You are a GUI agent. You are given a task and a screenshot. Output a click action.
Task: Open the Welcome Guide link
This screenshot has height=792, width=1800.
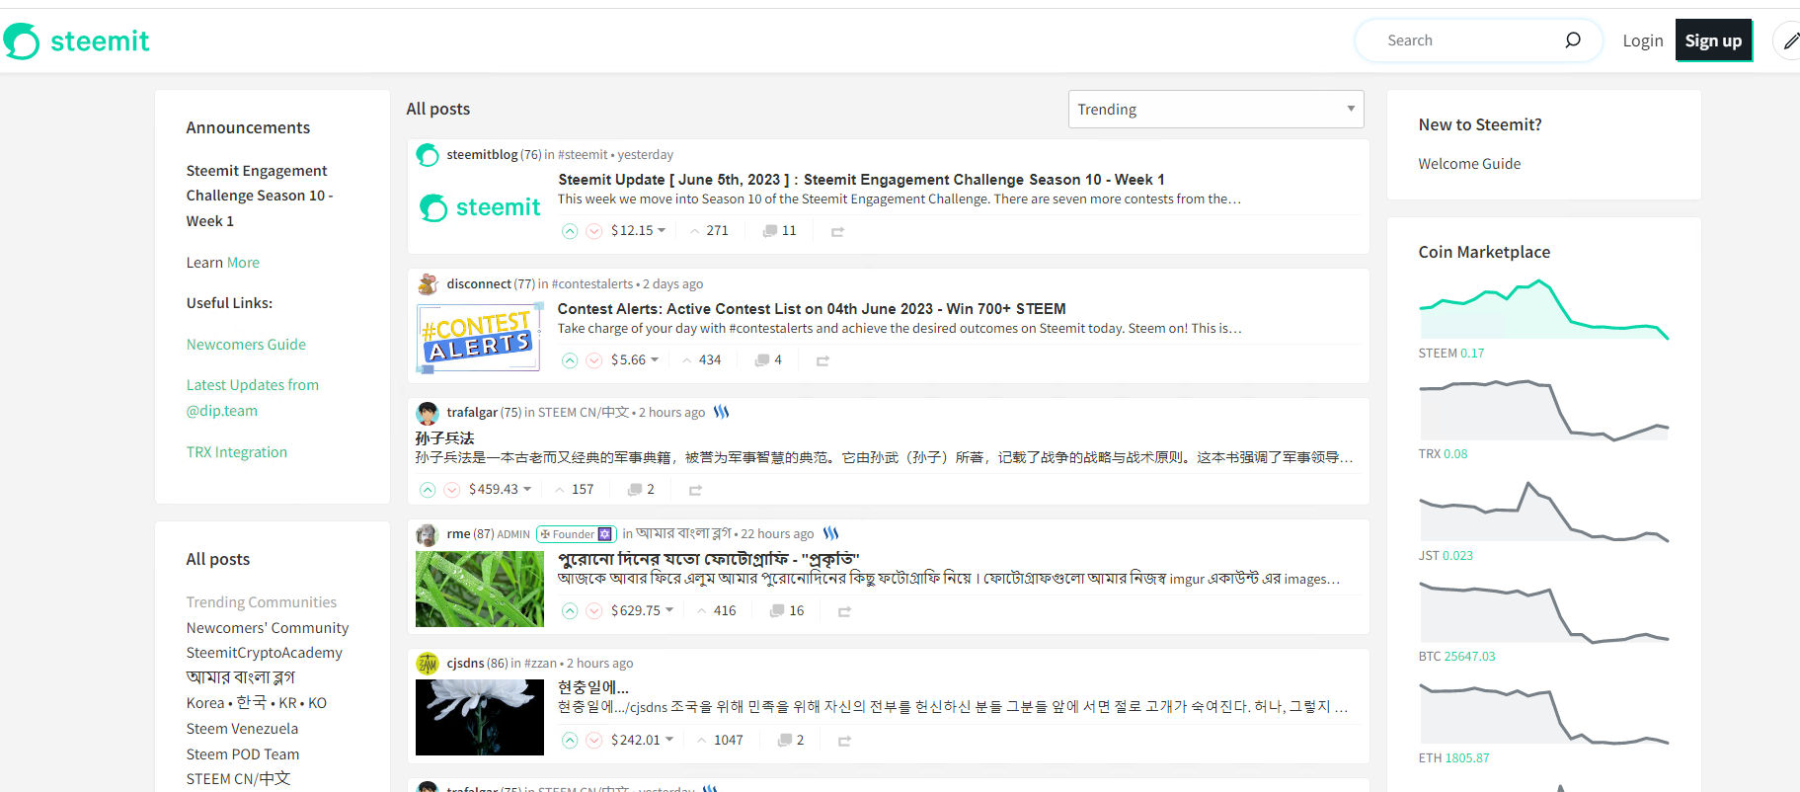point(1469,164)
